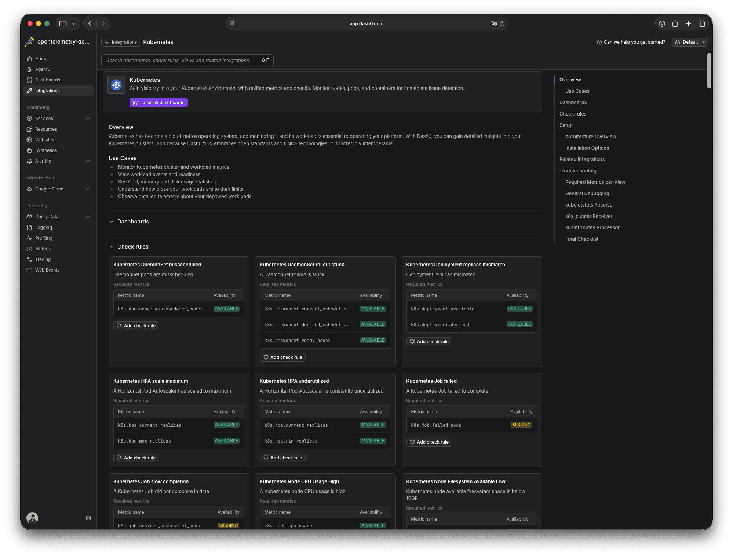Open Safari downloads
The image size is (733, 557).
(x=662, y=23)
